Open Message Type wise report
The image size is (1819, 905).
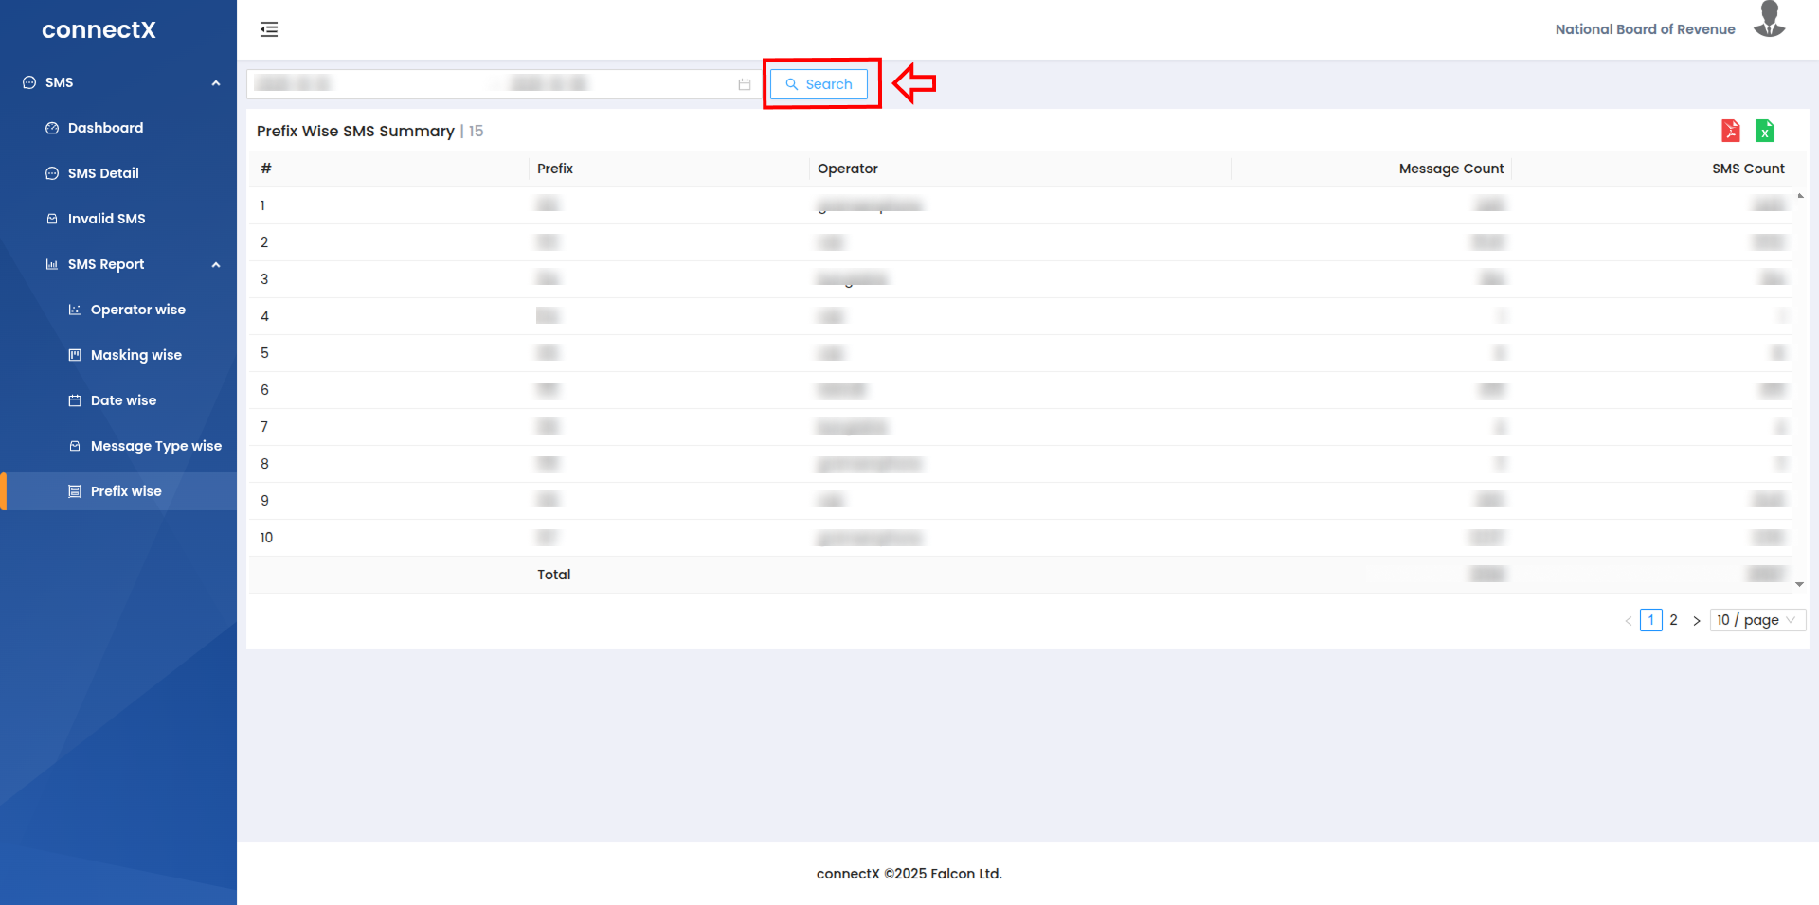click(155, 446)
